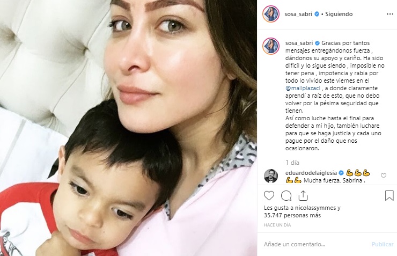This screenshot has height=256, width=397.
Task: Click the Publicar button
Action: coord(383,244)
